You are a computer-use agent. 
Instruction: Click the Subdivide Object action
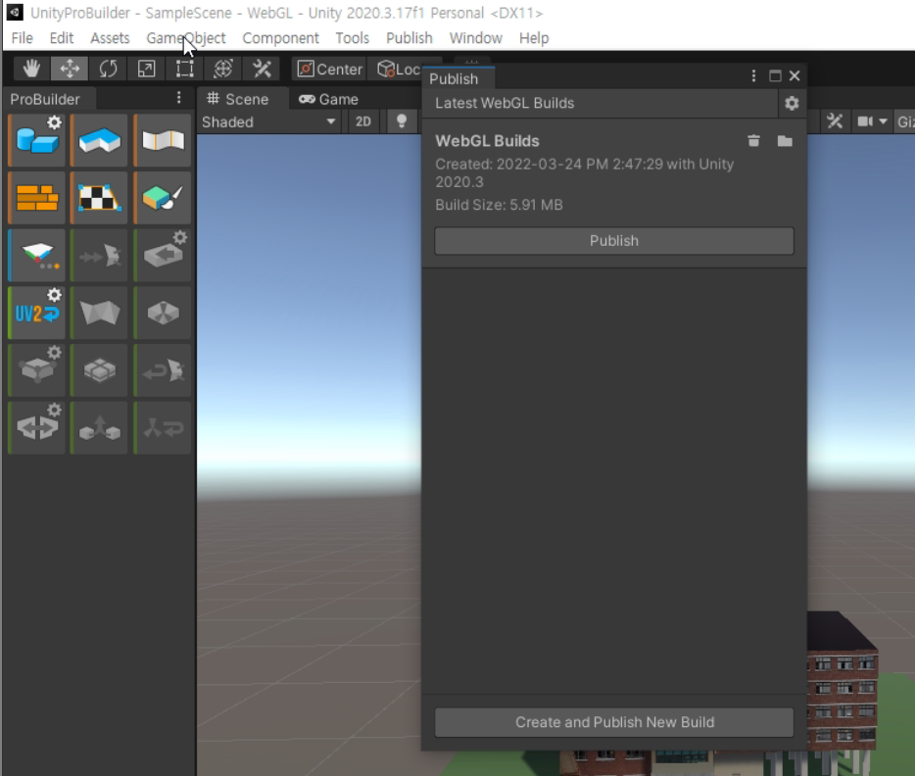coord(99,370)
